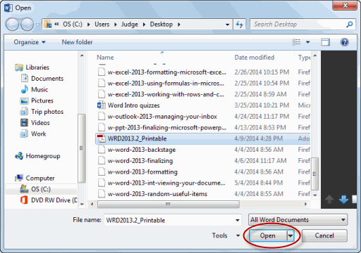This screenshot has width=361, height=253.
Task: Sort by the Date modified column header
Action: pyautogui.click(x=255, y=58)
